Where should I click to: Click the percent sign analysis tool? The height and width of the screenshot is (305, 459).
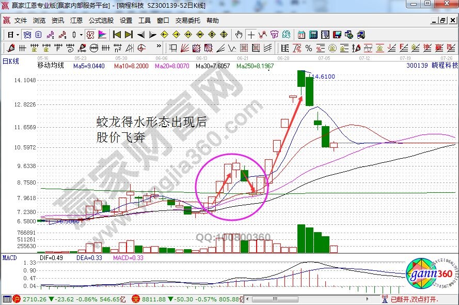click(308, 48)
